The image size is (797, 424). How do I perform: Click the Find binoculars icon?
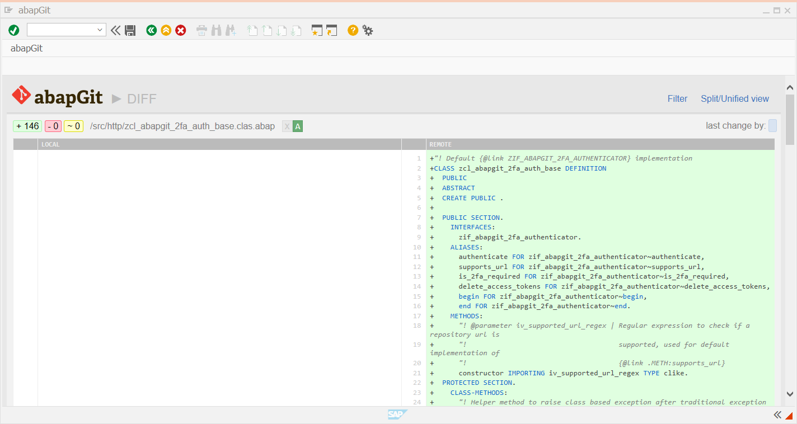pyautogui.click(x=216, y=30)
